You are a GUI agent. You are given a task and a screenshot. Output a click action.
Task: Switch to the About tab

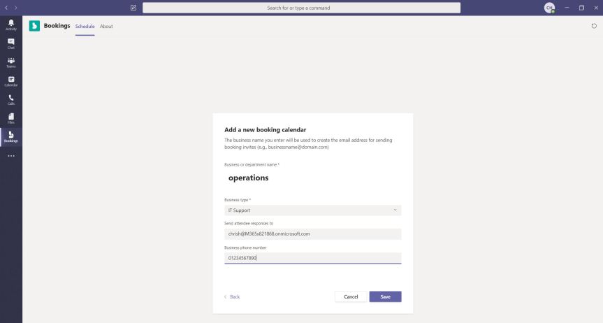click(x=106, y=27)
